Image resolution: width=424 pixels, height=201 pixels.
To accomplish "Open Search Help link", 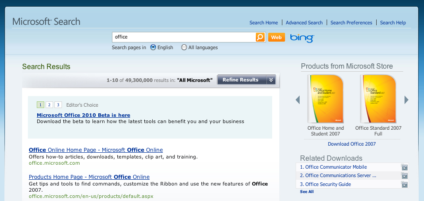I will tap(393, 23).
